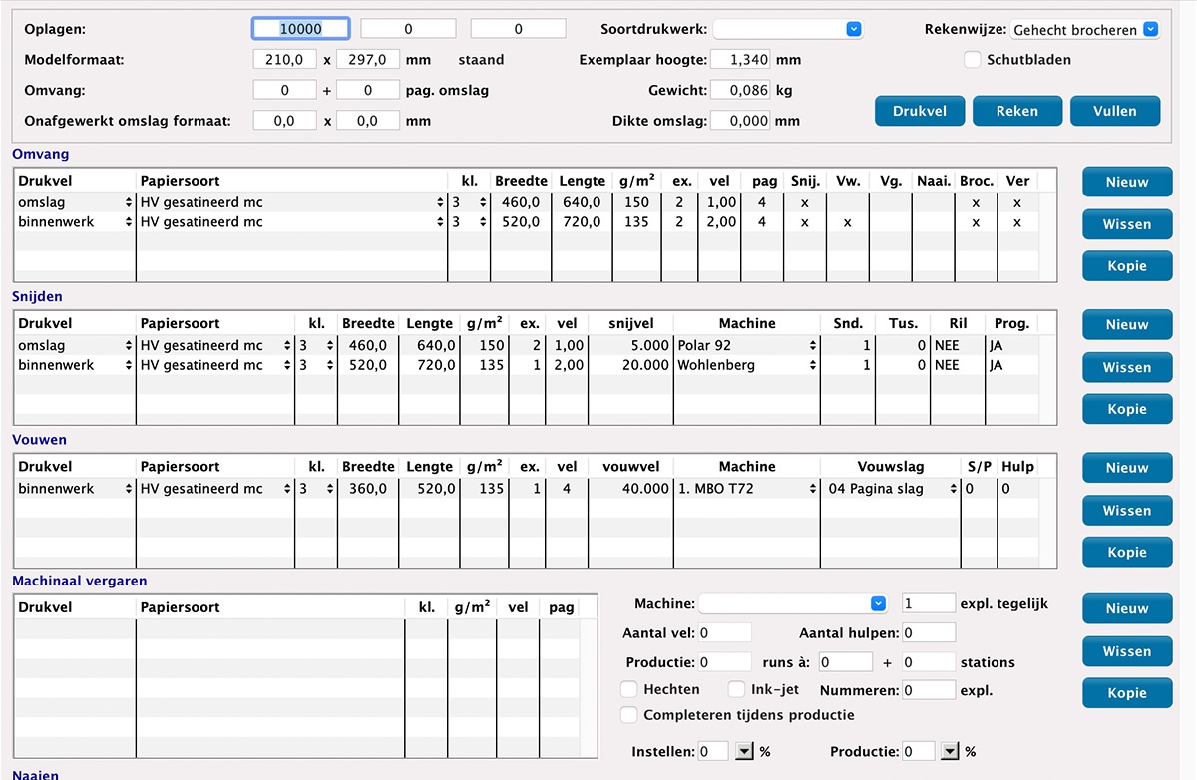Viewport: 1197px width, 780px height.
Task: Open Instellen percentage dropdown arrow
Action: [745, 752]
